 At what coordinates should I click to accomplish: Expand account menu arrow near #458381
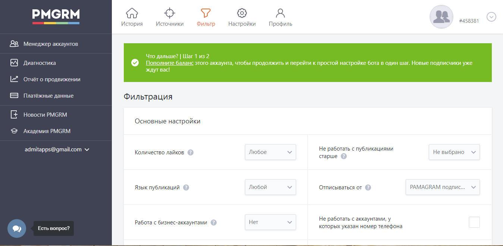click(x=491, y=17)
